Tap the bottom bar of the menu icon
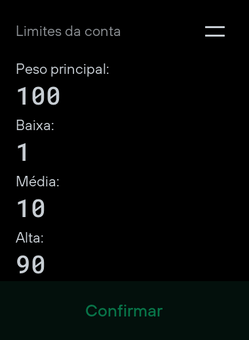Viewport: 249px width, 340px height. [x=215, y=35]
